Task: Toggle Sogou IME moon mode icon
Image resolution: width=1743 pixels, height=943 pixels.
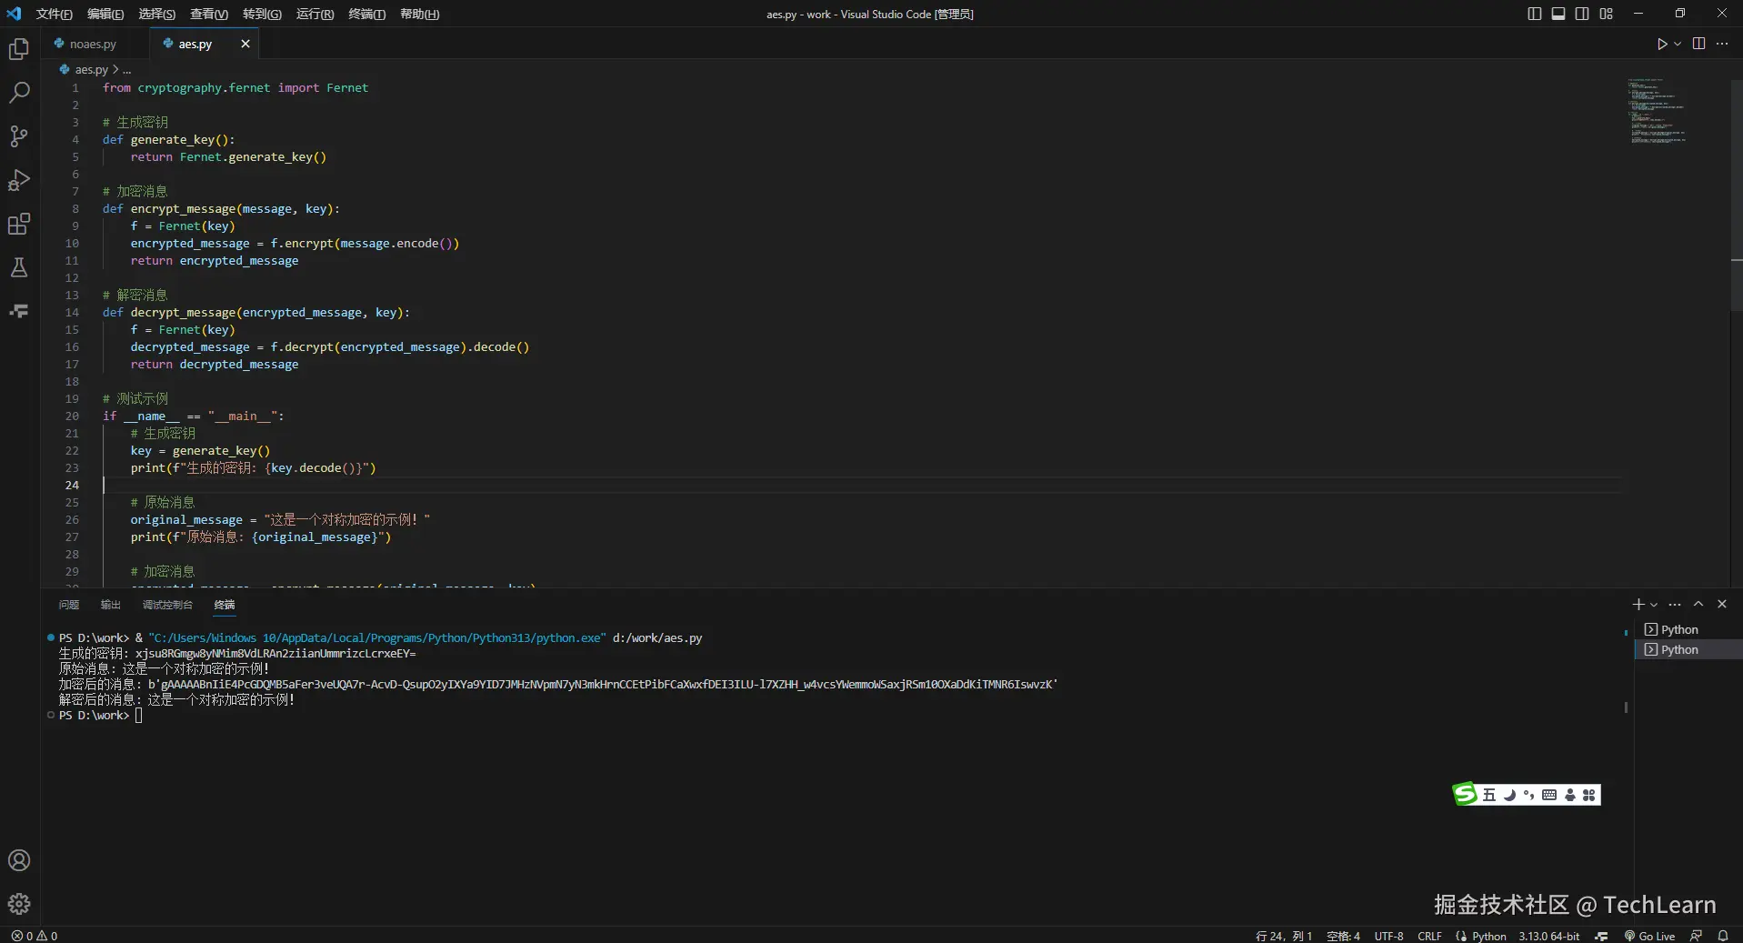Action: coord(1509,795)
